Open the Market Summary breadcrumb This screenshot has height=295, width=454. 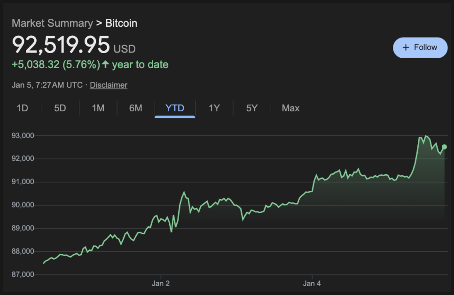52,23
